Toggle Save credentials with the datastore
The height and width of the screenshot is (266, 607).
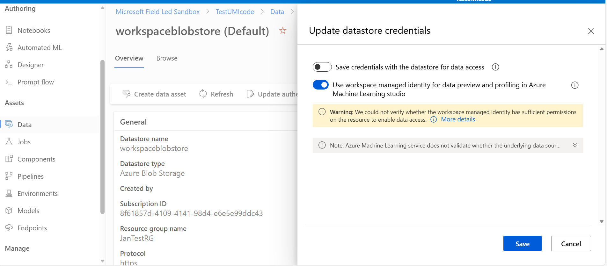322,67
